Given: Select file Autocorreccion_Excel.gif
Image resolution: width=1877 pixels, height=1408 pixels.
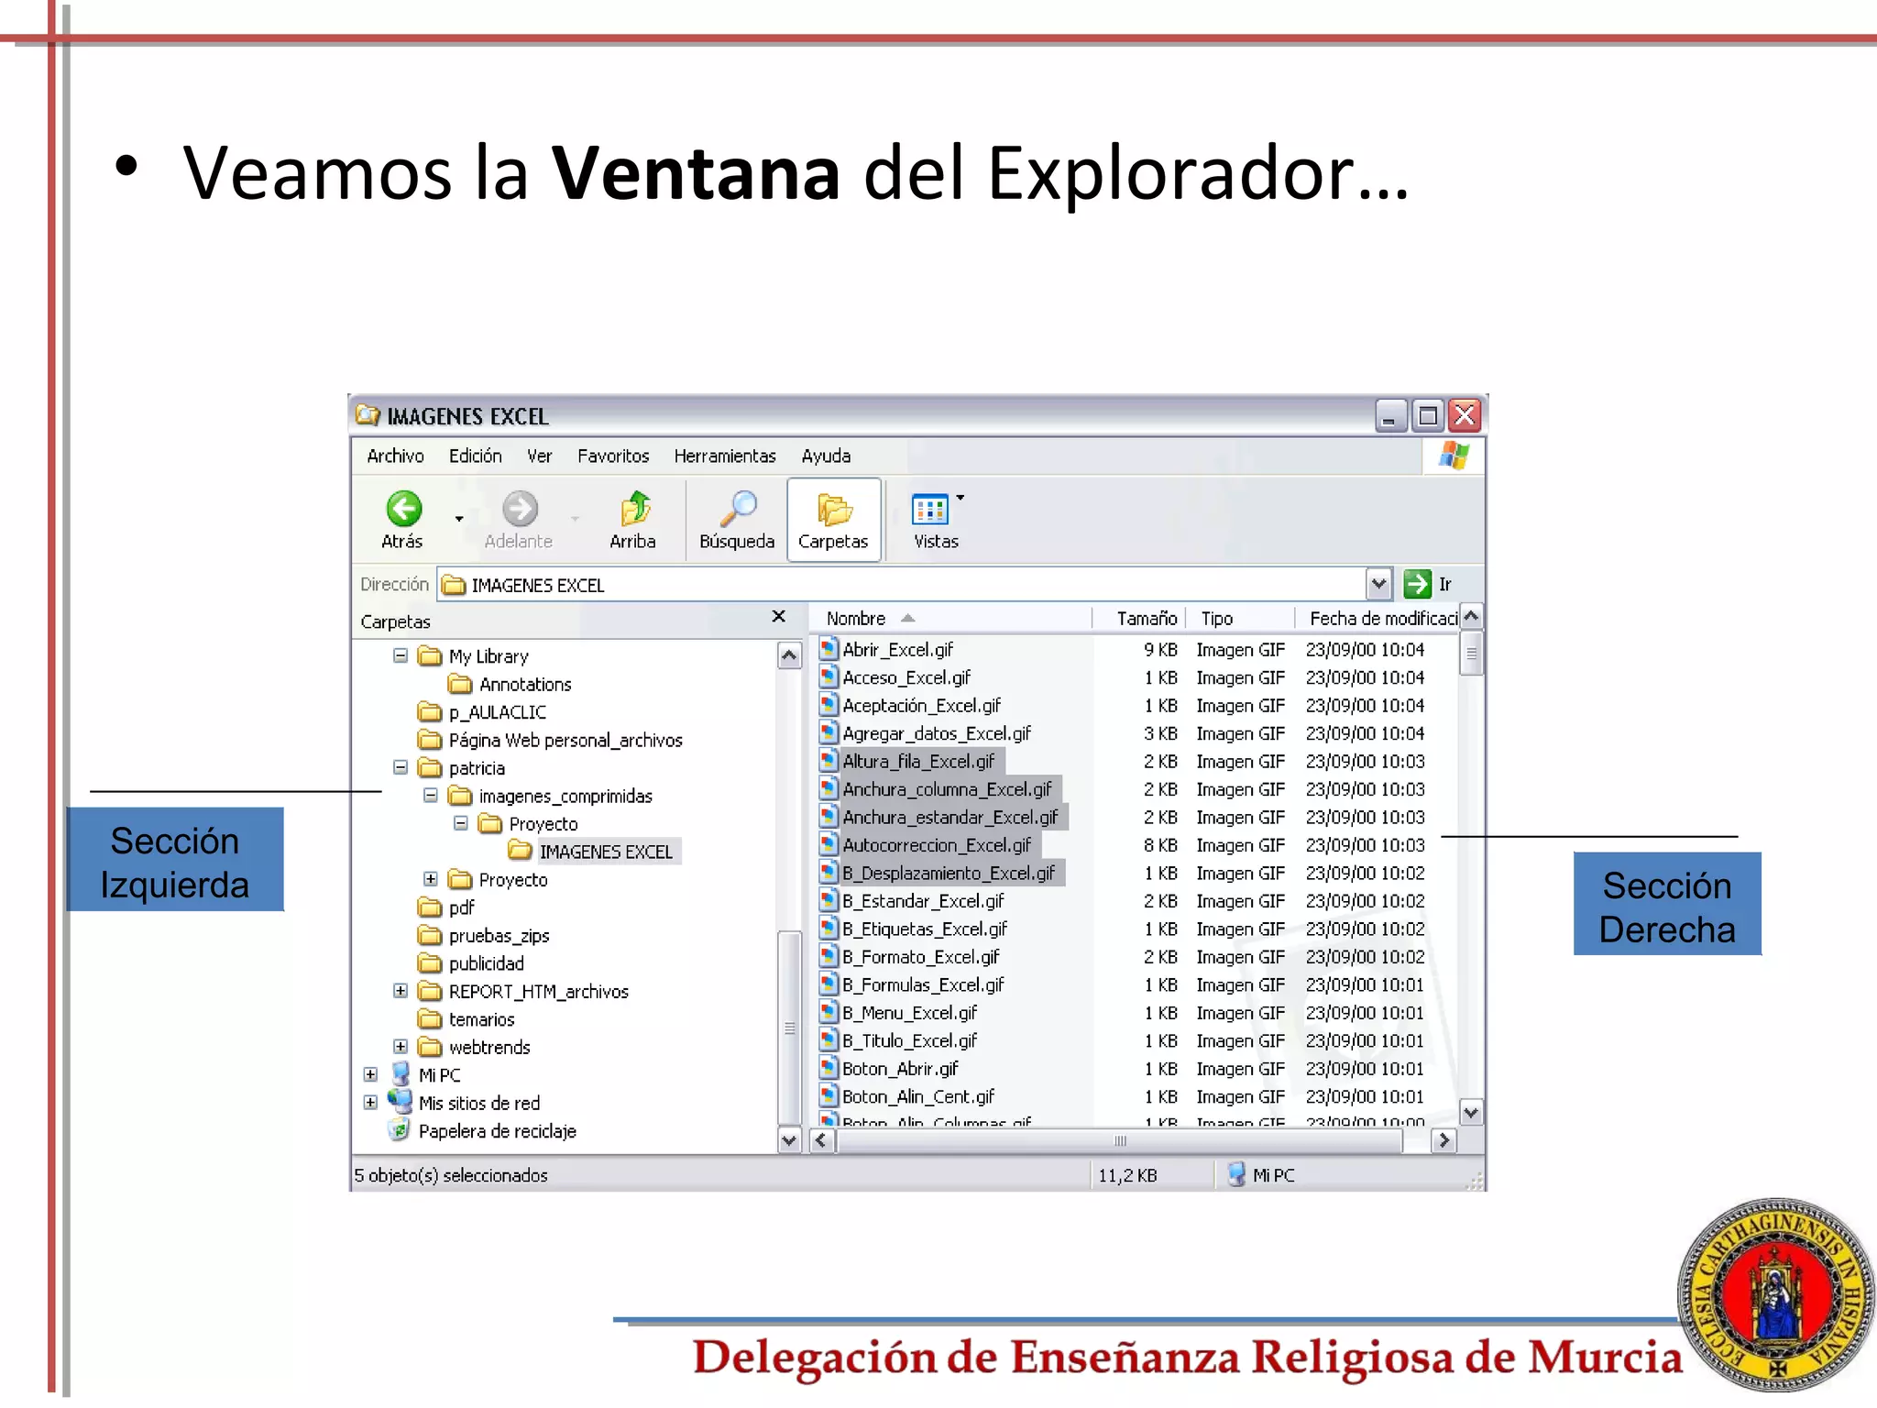Looking at the screenshot, I should click(937, 845).
